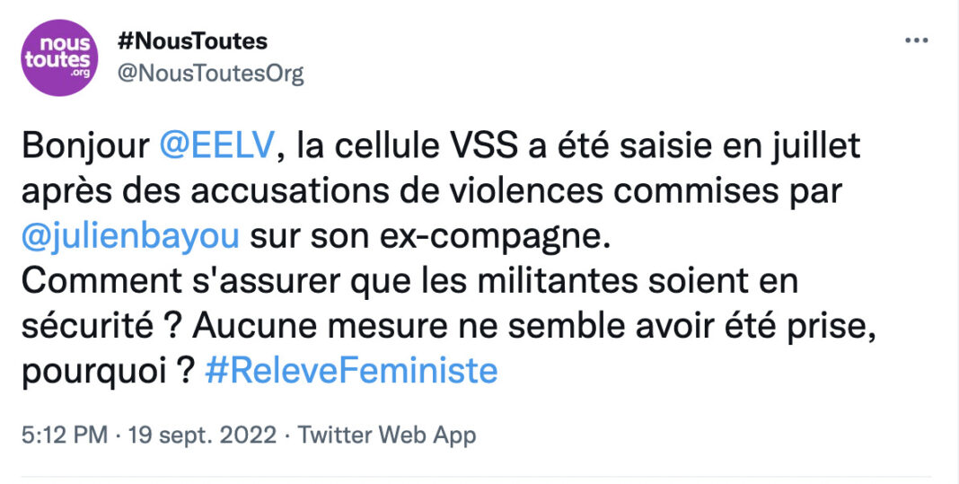Open the @EELV mention
The height and width of the screenshot is (484, 959).
click(216, 146)
